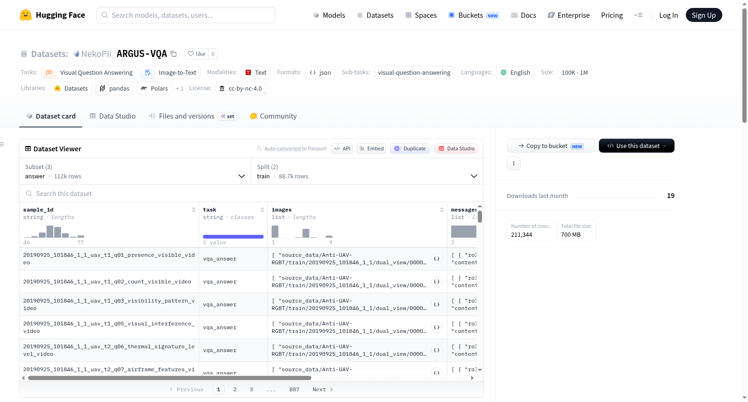
Task: Open Datasets in the top navigation
Action: pos(375,15)
